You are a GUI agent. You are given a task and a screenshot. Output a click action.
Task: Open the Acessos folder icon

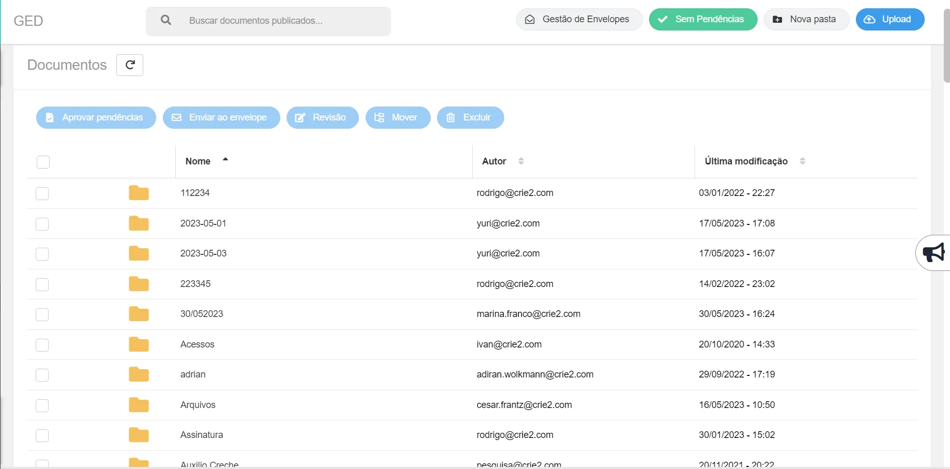tap(139, 344)
